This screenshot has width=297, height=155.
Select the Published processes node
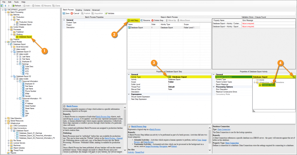pyautogui.click(x=20, y=32)
